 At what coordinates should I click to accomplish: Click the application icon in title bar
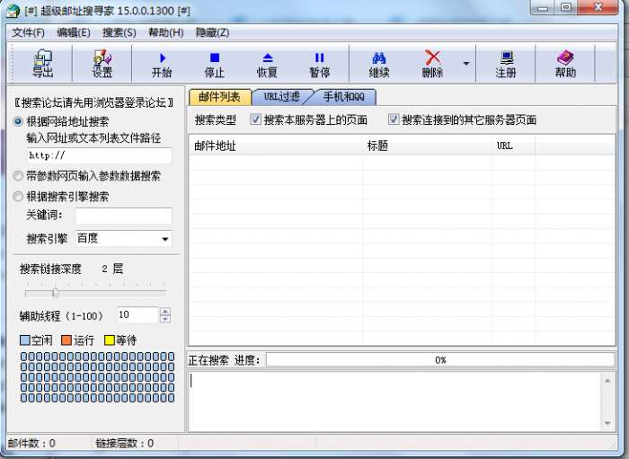tap(13, 11)
